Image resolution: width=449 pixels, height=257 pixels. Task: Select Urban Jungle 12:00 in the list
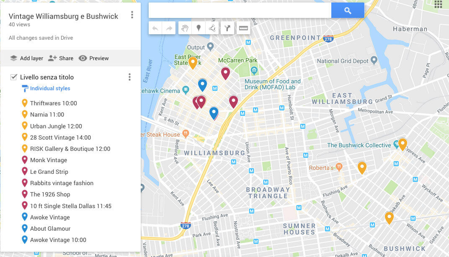coord(56,126)
